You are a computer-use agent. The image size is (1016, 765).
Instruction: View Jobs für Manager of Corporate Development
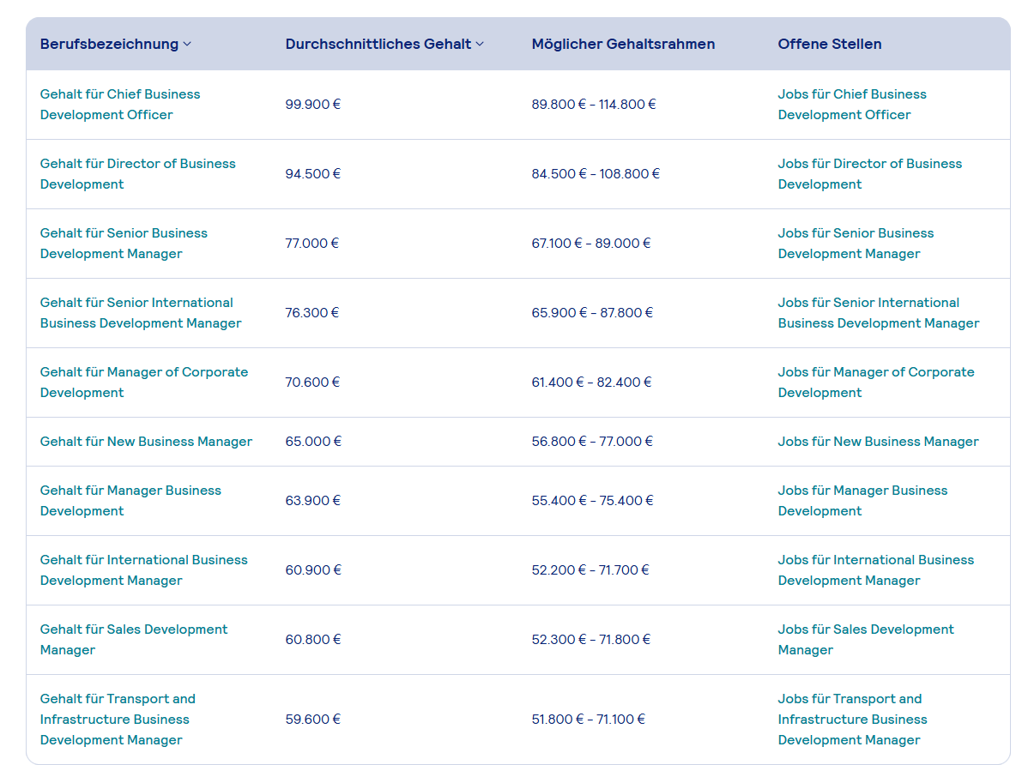pos(876,382)
